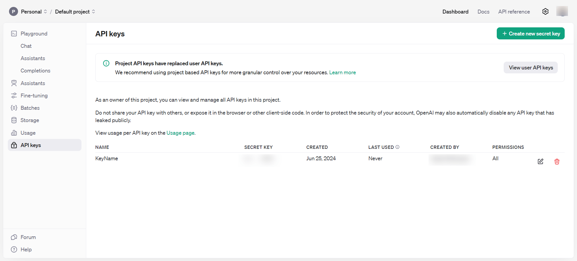This screenshot has height=261, width=577.
Task: Click the Last Used info icon
Action: coord(397,147)
